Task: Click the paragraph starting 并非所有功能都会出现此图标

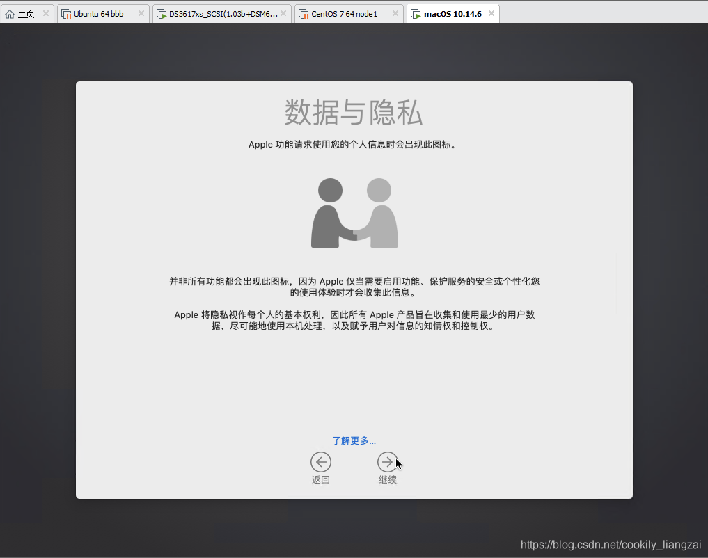Action: point(354,287)
